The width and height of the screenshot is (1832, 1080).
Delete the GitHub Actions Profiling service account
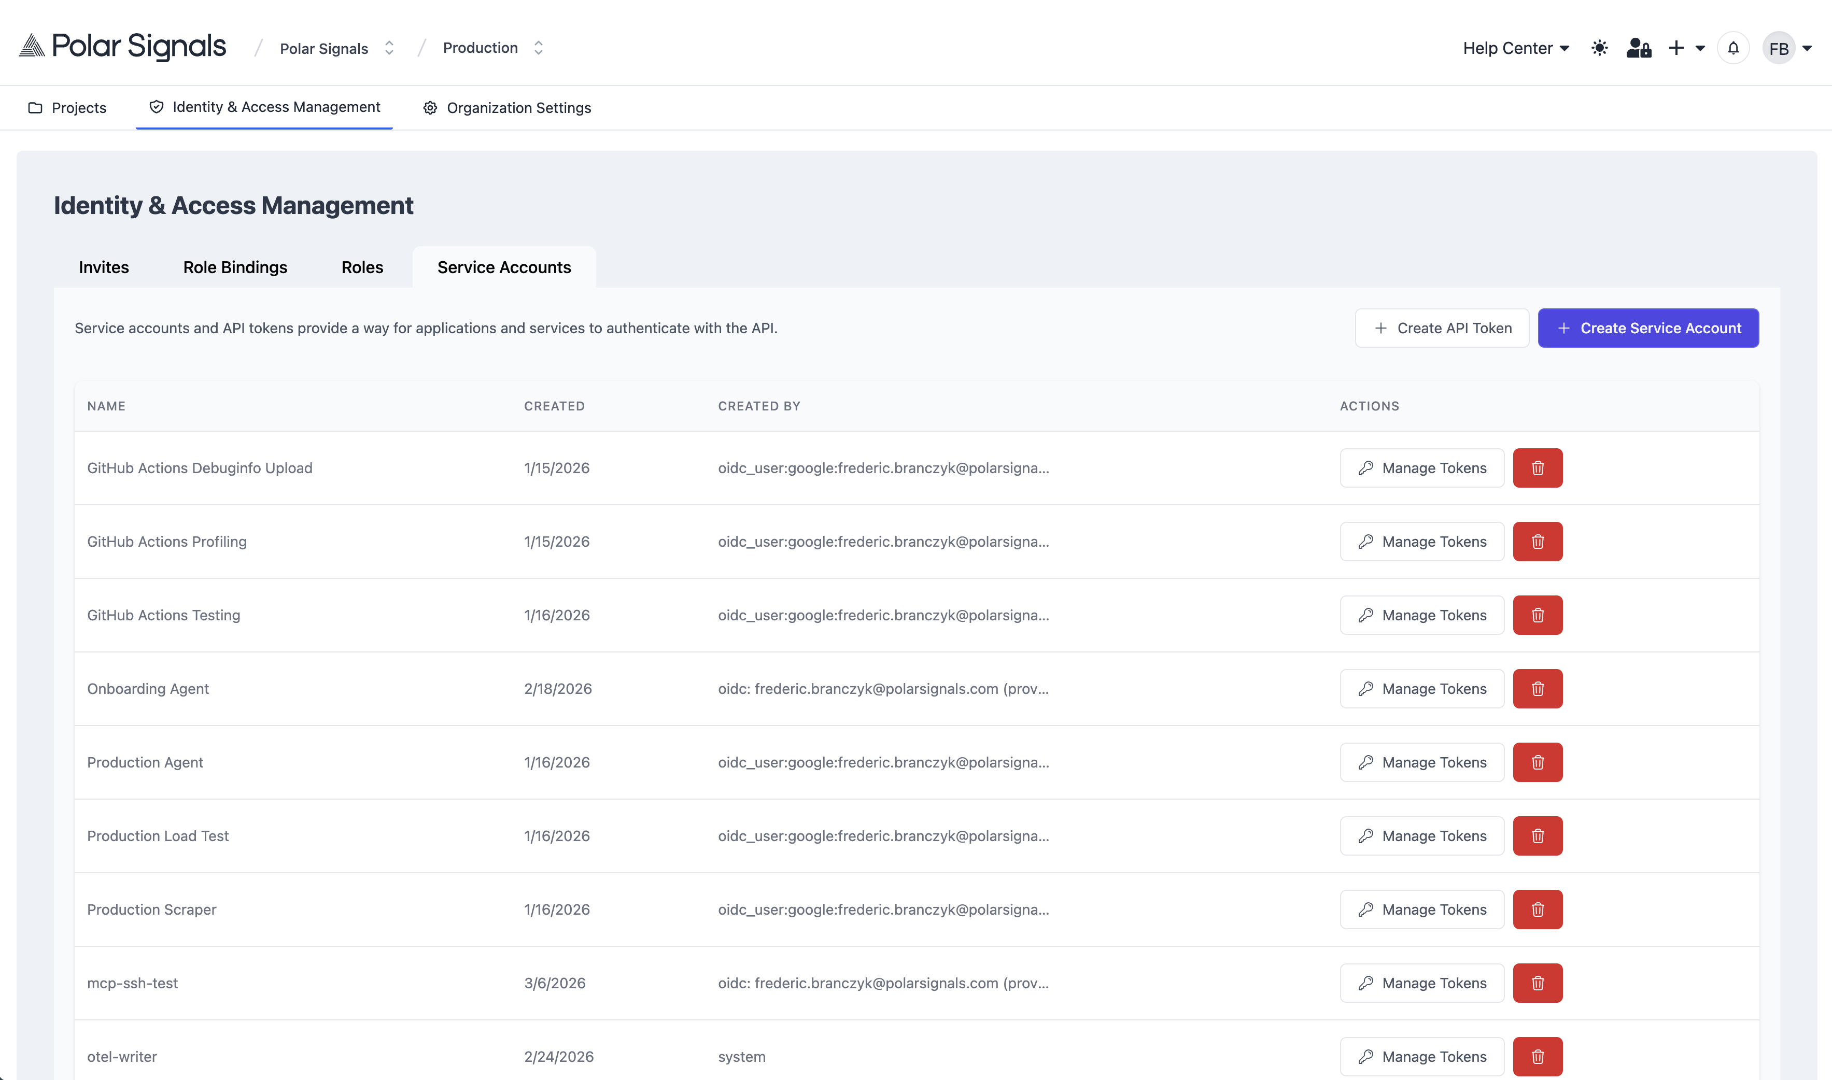coord(1537,542)
